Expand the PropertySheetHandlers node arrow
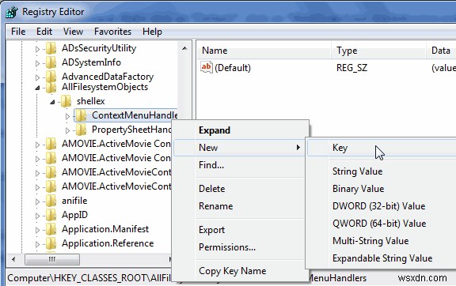Screen dimensions: 456x286 (x=67, y=130)
